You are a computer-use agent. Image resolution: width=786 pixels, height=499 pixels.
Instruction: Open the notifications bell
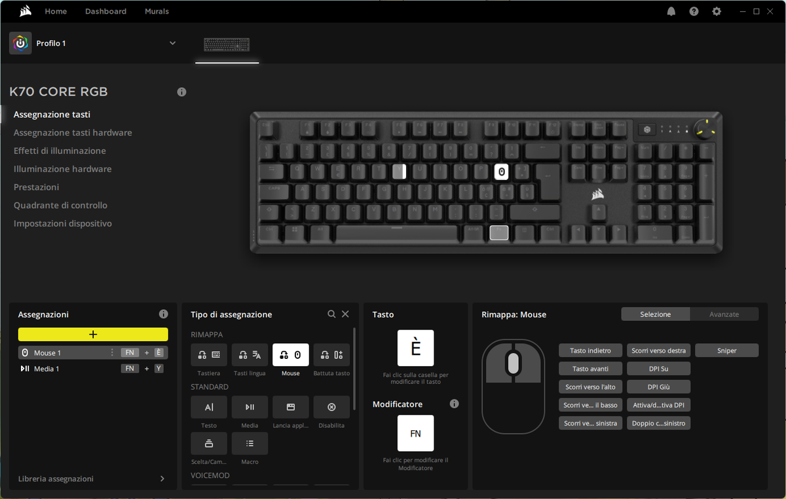pyautogui.click(x=671, y=11)
